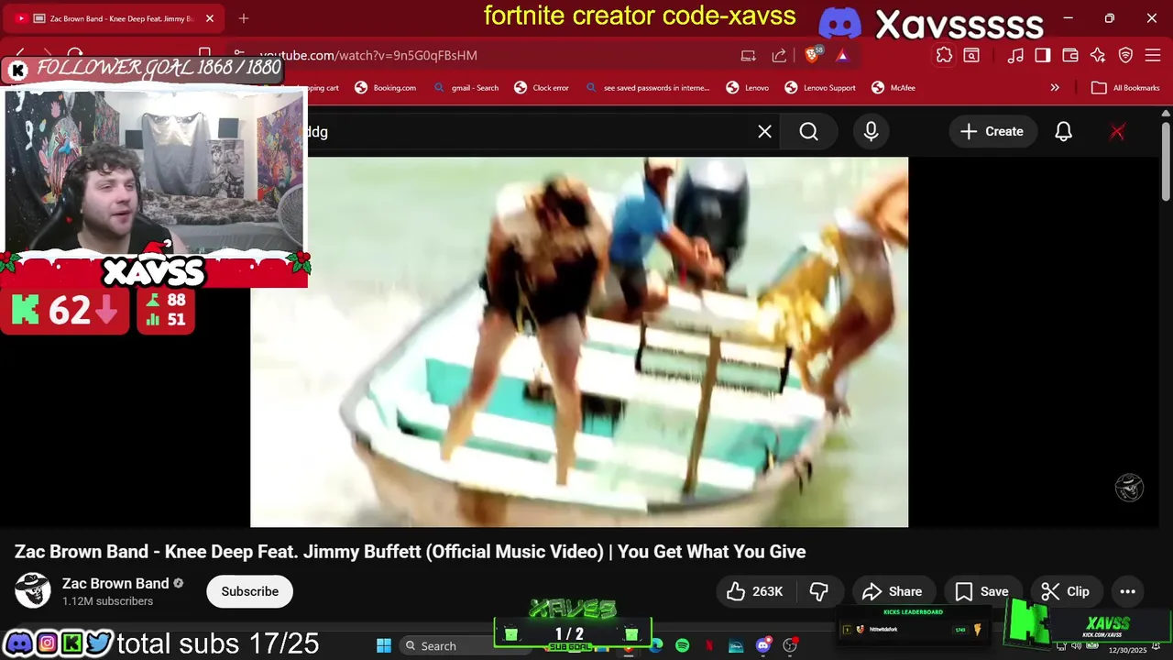Image resolution: width=1173 pixels, height=660 pixels.
Task: Select the Zac Brown Band browser tab
Action: 115,18
